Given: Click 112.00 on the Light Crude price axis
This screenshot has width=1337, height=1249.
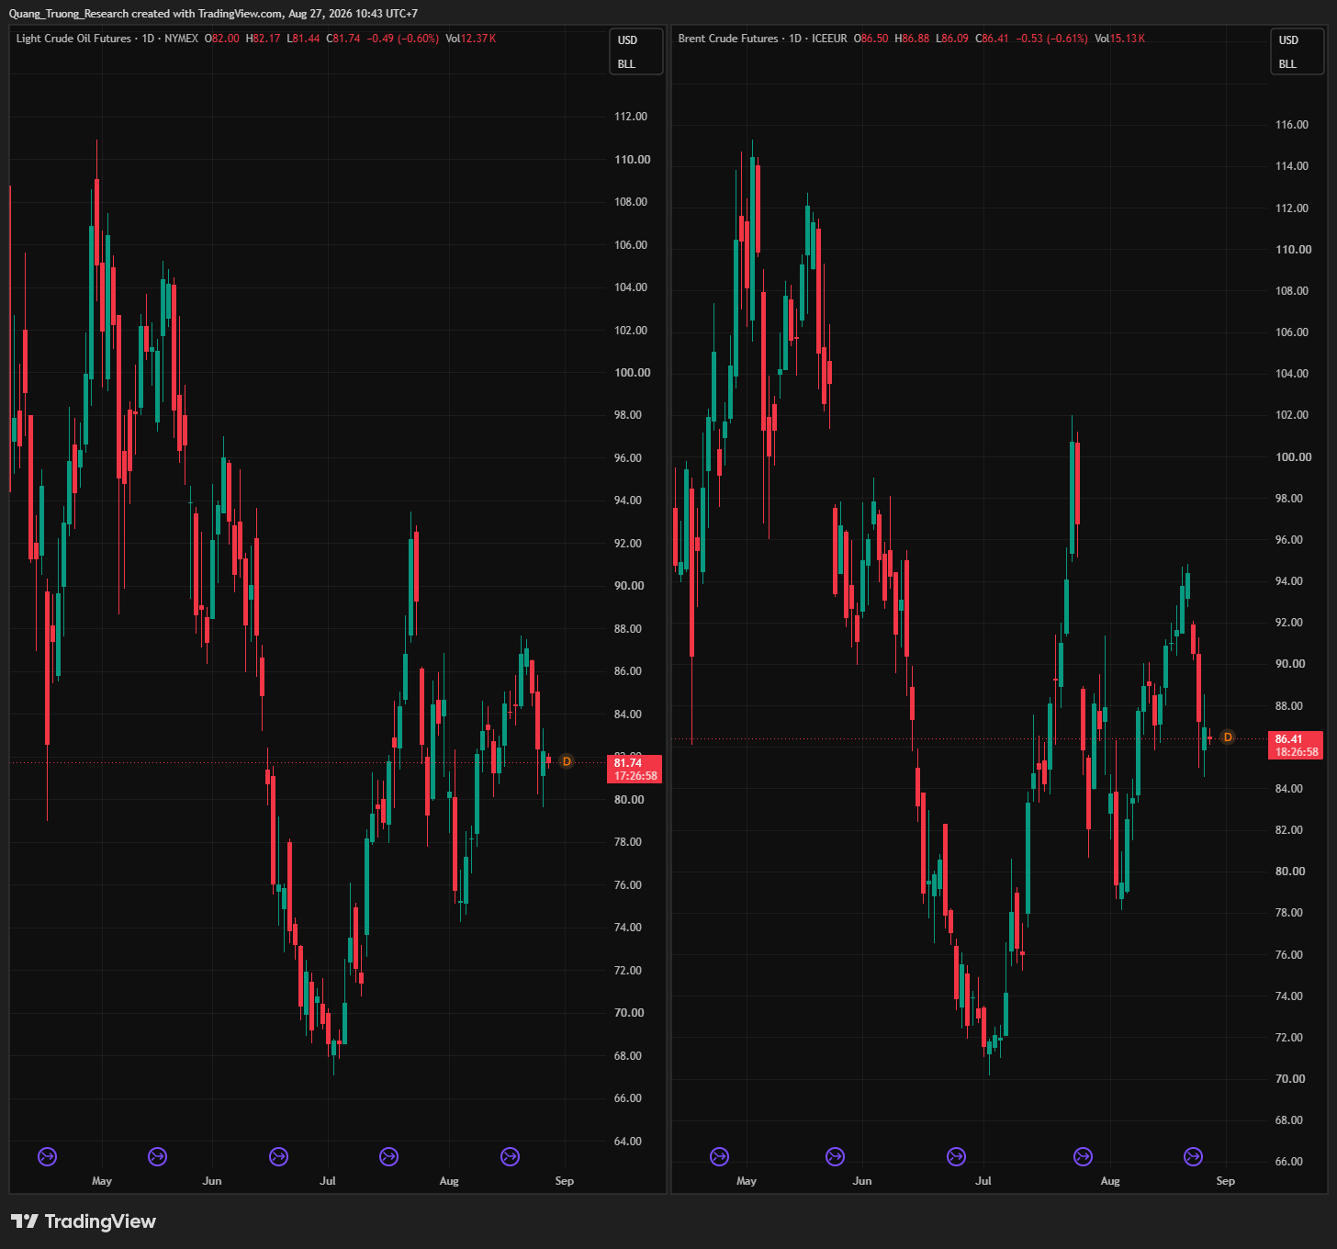Looking at the screenshot, I should pyautogui.click(x=631, y=117).
